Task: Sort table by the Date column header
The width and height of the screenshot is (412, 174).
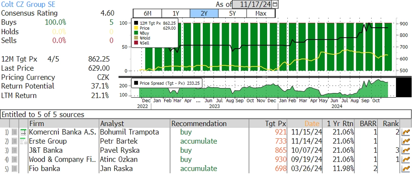Action: [x=305, y=123]
